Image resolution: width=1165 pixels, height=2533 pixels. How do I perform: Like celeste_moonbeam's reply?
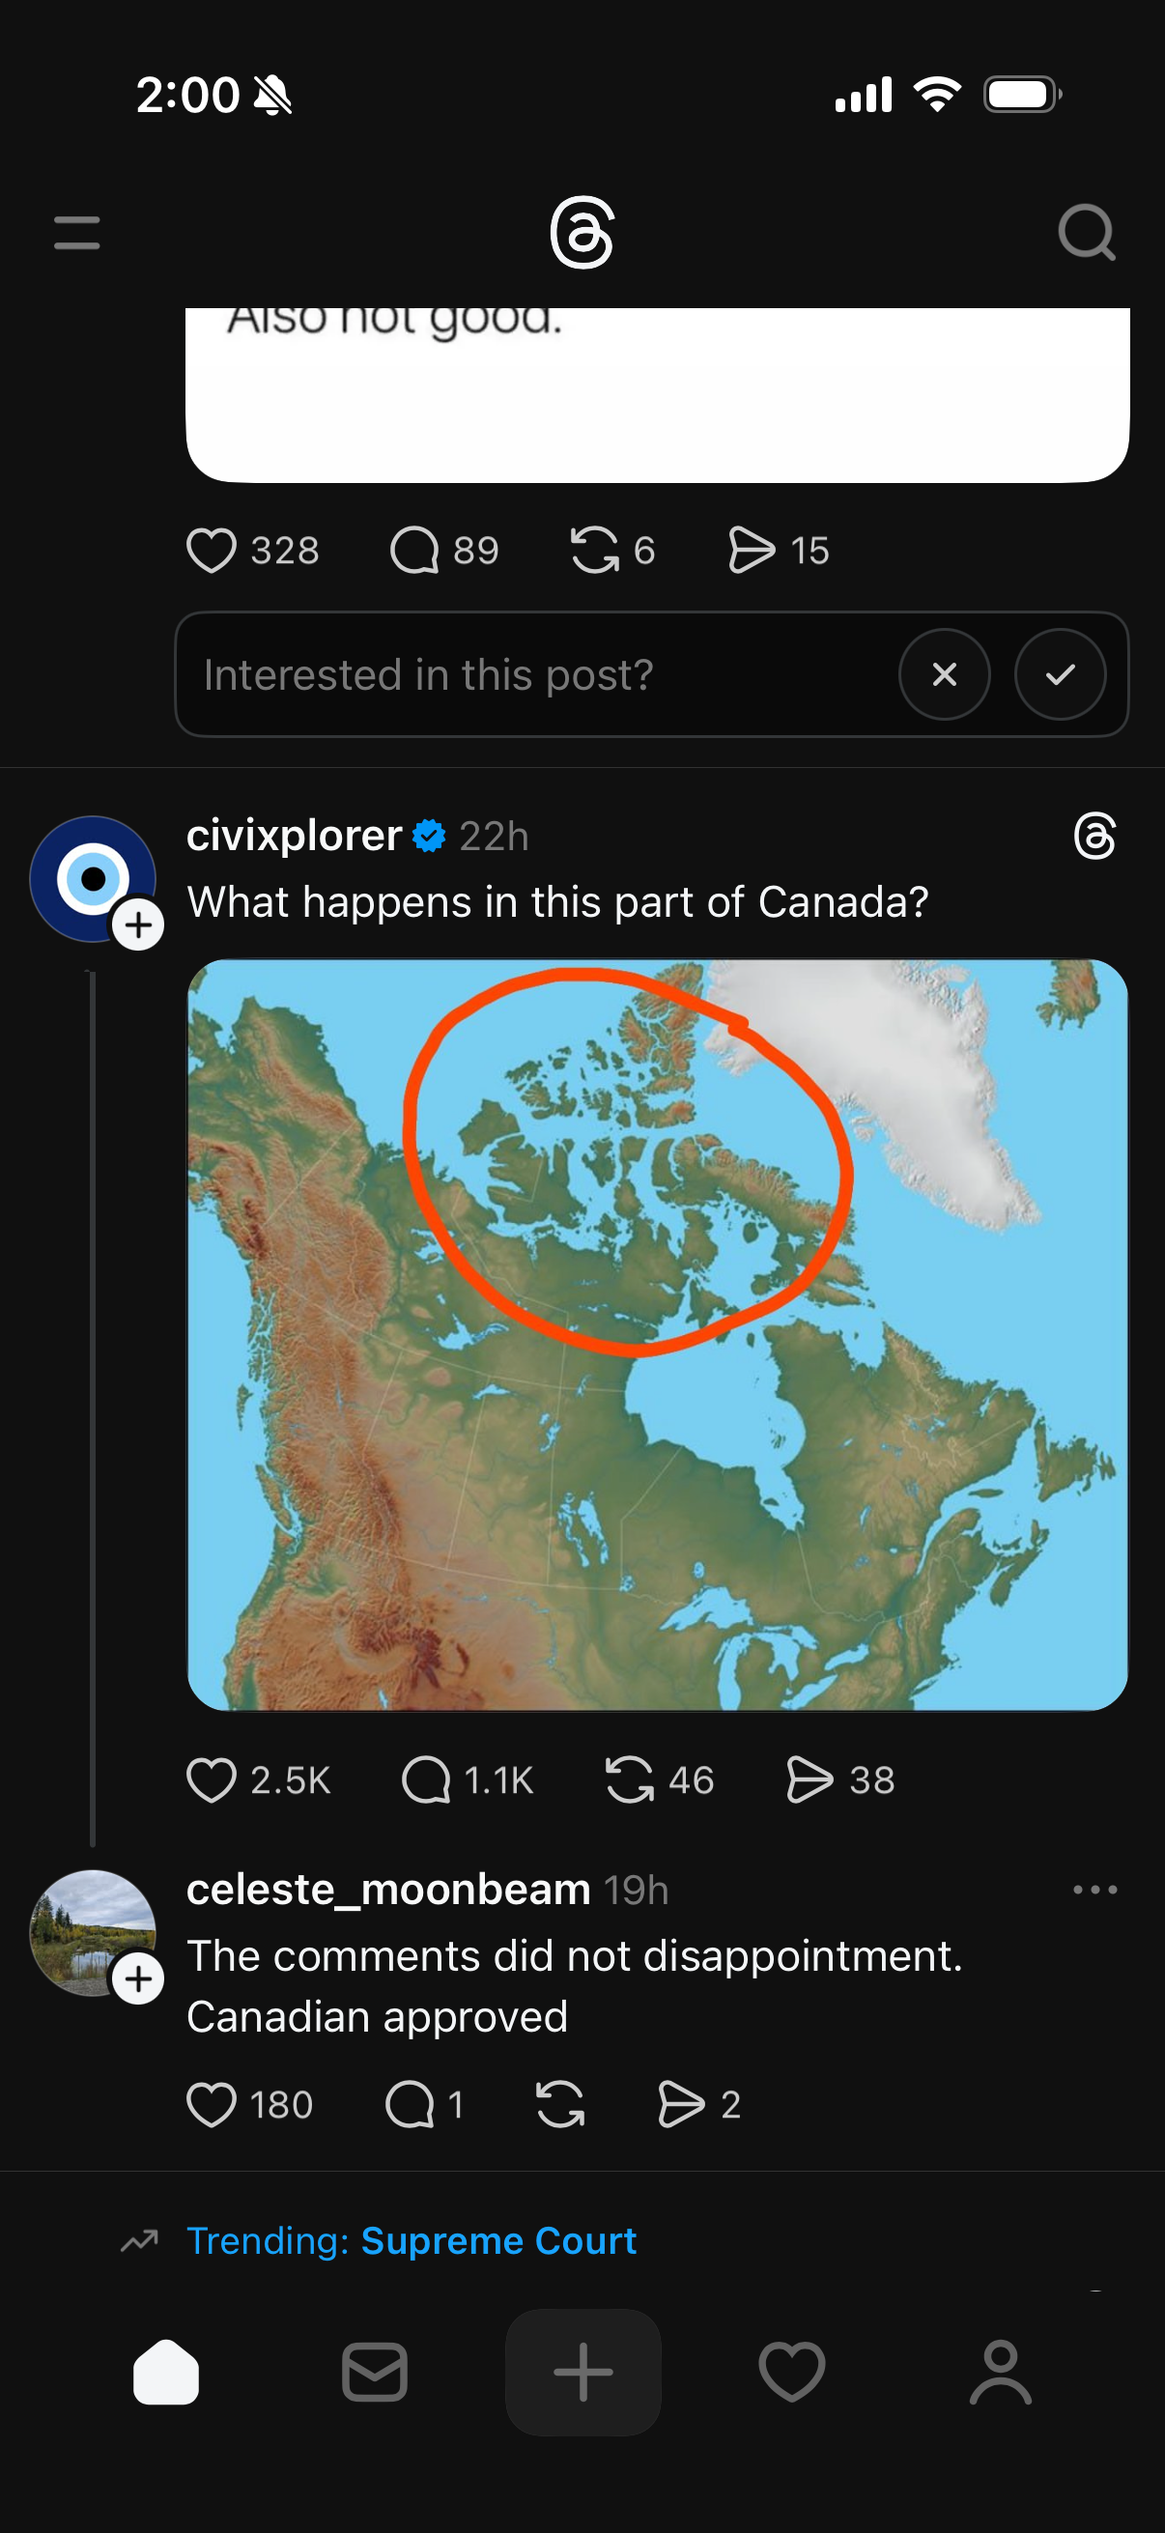(x=212, y=2104)
